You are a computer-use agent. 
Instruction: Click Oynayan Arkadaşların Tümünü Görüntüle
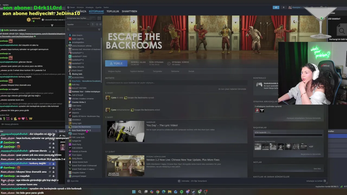coord(304,118)
